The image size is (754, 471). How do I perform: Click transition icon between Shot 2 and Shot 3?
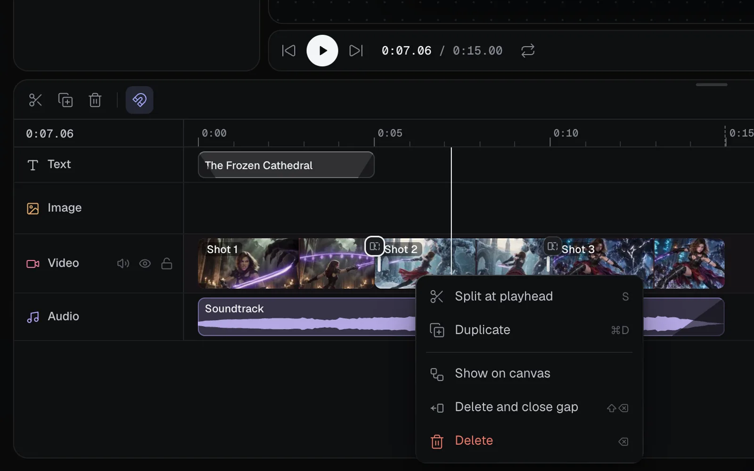click(553, 246)
